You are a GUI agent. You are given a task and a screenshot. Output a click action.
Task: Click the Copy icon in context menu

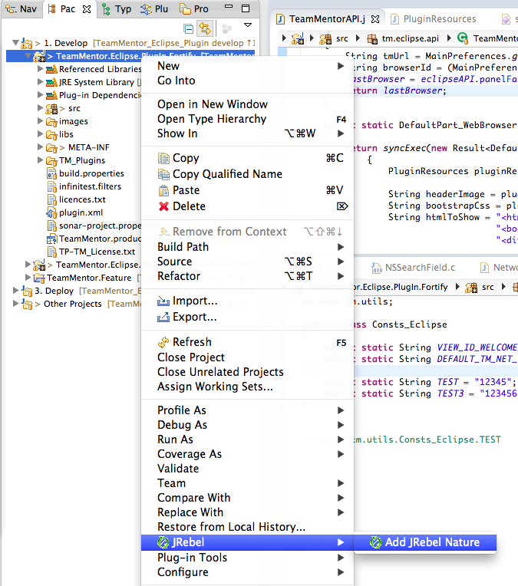click(163, 158)
